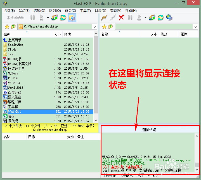The image size is (201, 180).
Task: Open the 目录(D) menu
Action: [x=100, y=11]
